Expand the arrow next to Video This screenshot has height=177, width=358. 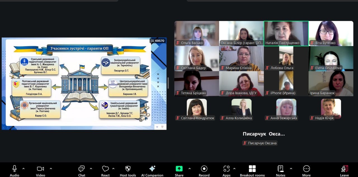coord(51,169)
